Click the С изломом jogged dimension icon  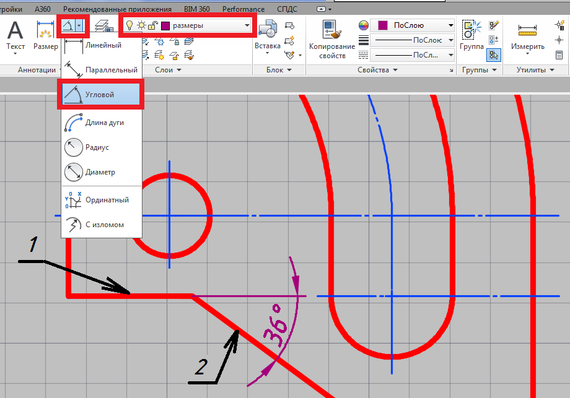pyautogui.click(x=74, y=225)
